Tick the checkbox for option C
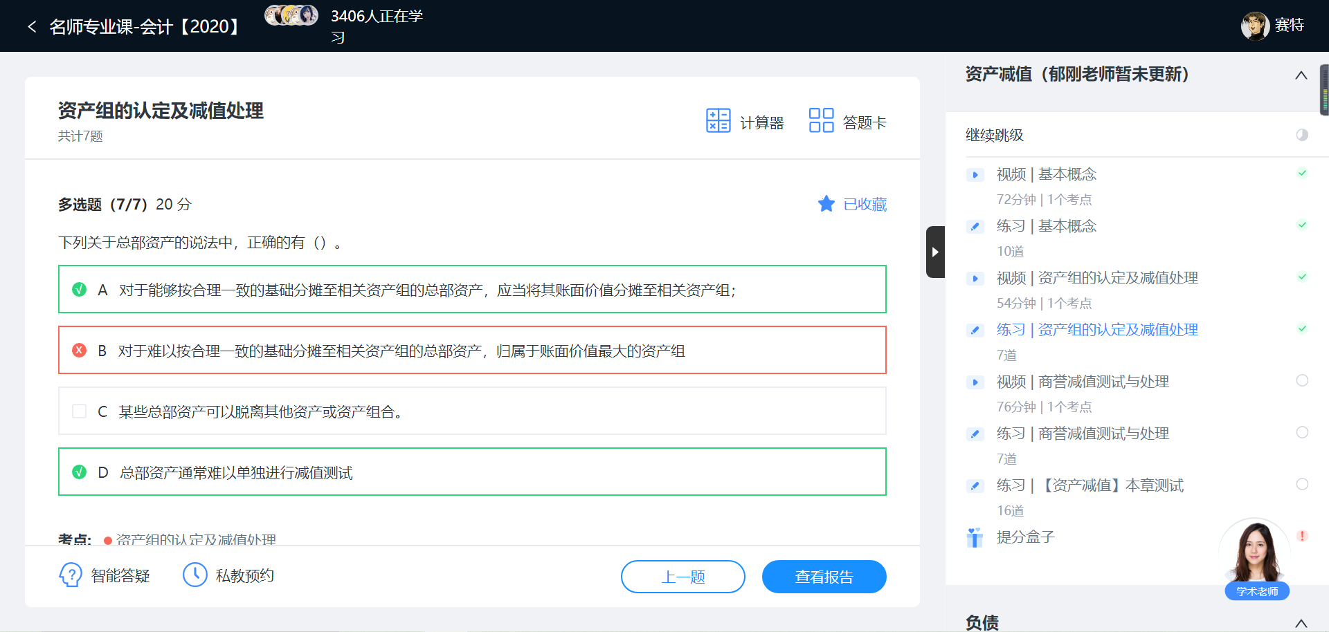 click(x=80, y=411)
